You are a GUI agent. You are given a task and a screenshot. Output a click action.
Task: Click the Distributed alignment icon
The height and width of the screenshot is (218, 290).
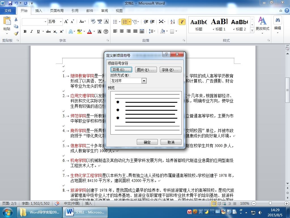pos(142,31)
